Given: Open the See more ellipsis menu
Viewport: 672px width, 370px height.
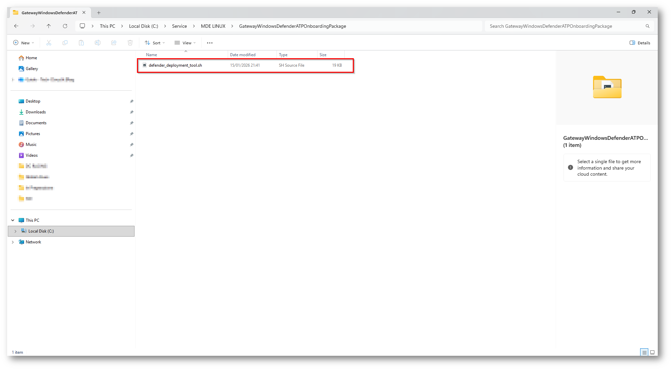Looking at the screenshot, I should coord(210,43).
